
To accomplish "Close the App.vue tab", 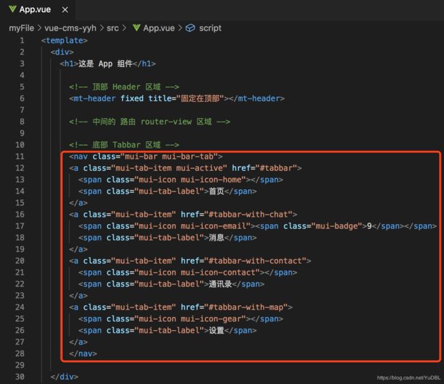I will (65, 10).
